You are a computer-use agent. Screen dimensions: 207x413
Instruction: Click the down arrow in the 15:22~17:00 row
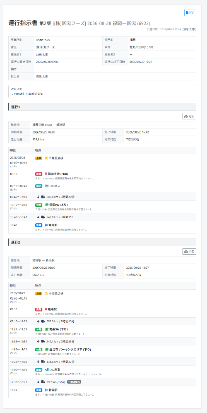click(x=38, y=362)
